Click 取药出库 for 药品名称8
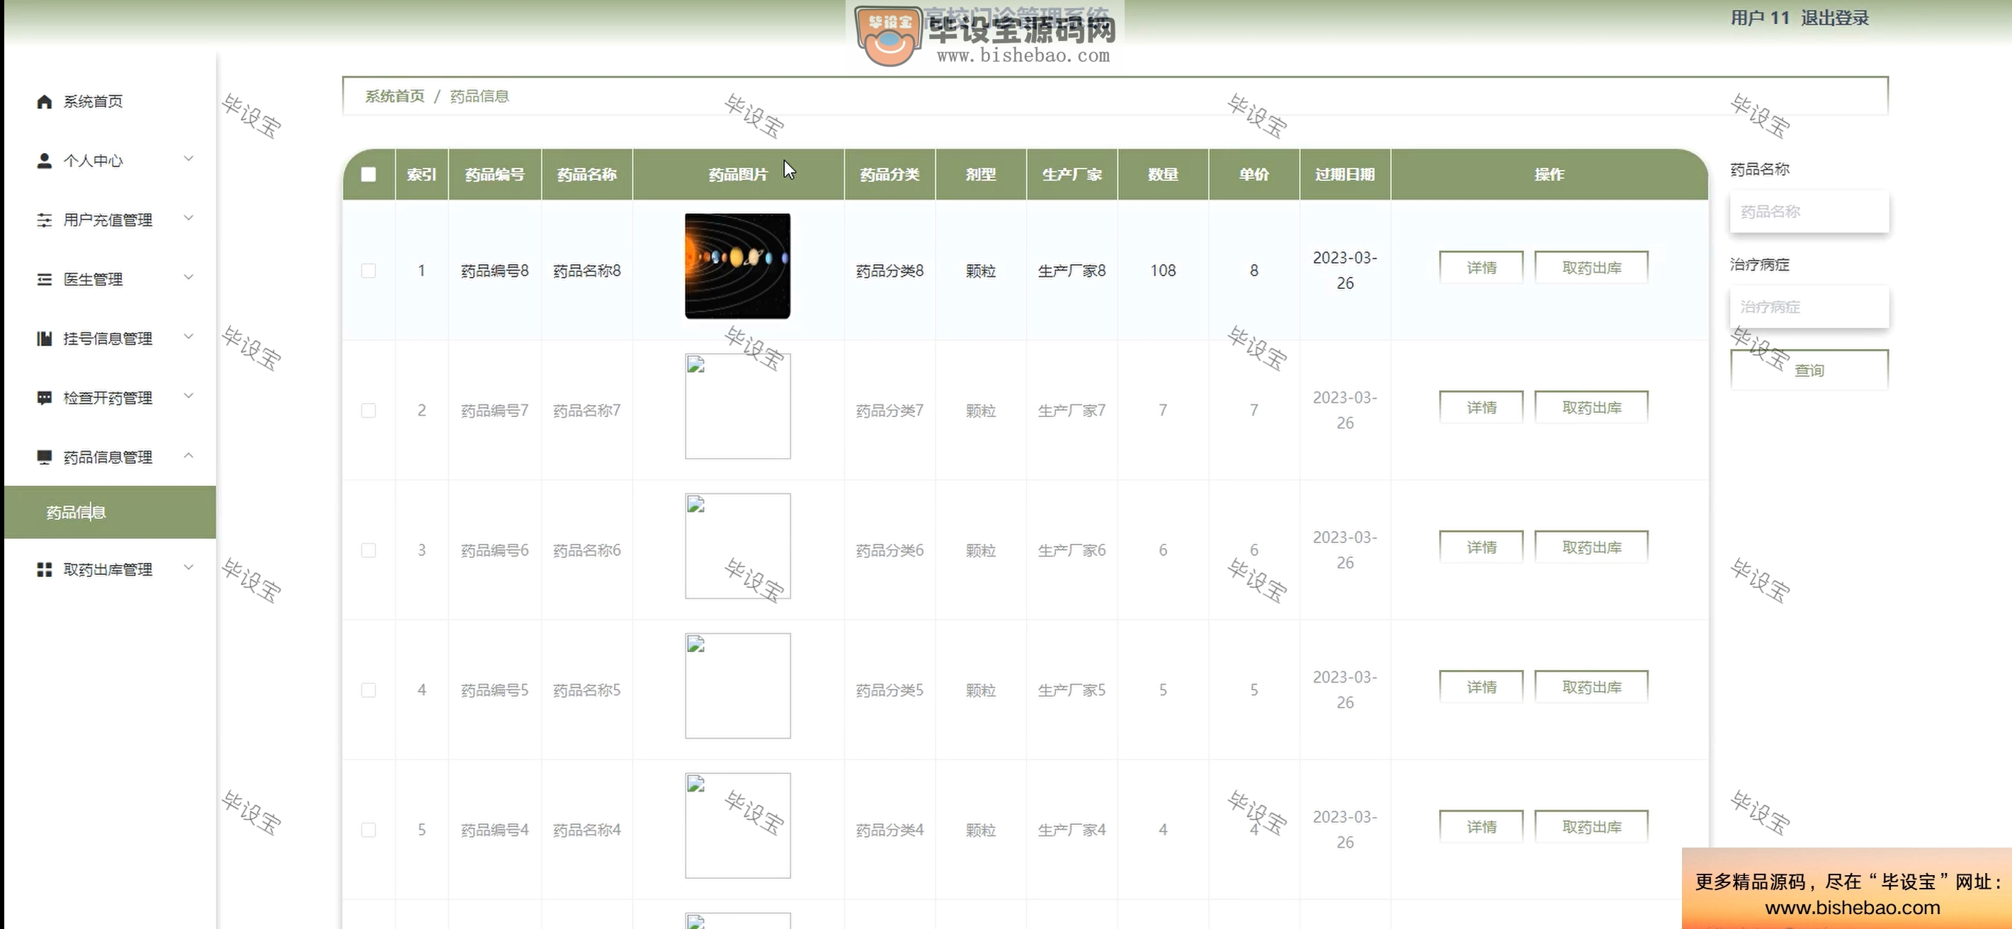Screen dimensions: 2012x929 pos(1591,268)
